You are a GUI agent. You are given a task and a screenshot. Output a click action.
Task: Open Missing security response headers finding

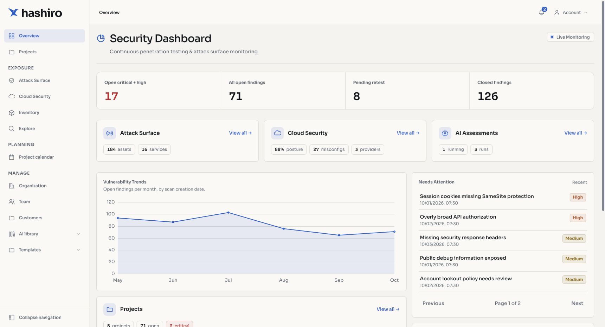503,241
